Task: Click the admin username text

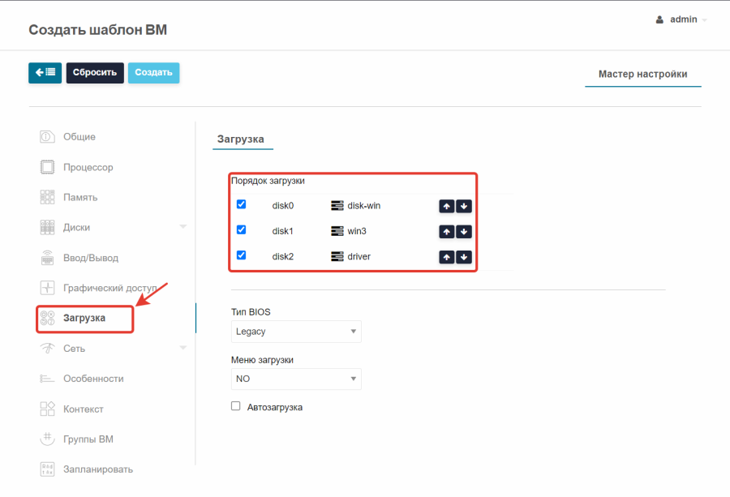Action: pyautogui.click(x=684, y=19)
